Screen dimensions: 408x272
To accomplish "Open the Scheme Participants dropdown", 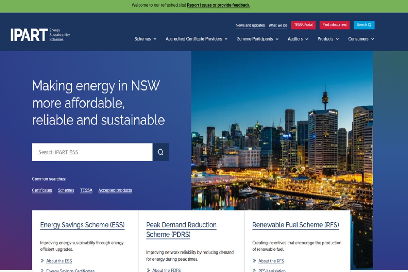I will [x=257, y=39].
